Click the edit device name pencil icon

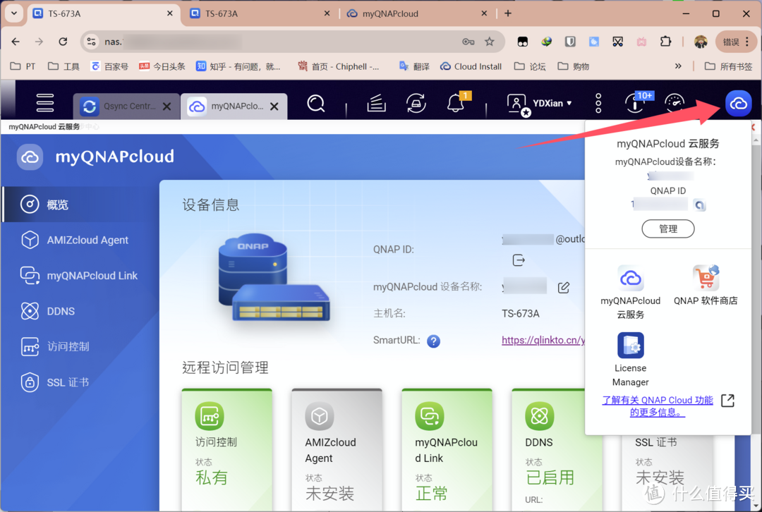click(x=564, y=287)
